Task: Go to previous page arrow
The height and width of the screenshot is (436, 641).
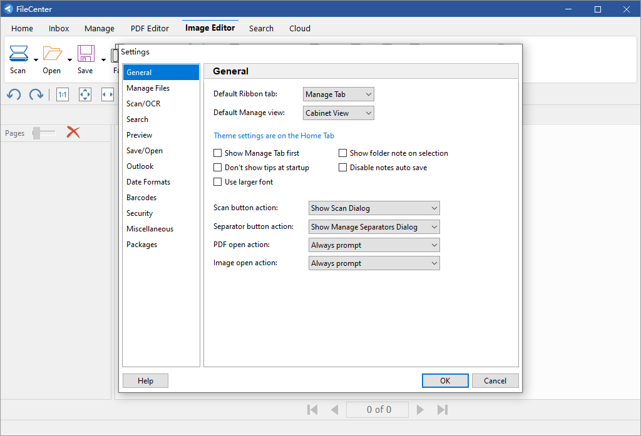Action: click(334, 410)
